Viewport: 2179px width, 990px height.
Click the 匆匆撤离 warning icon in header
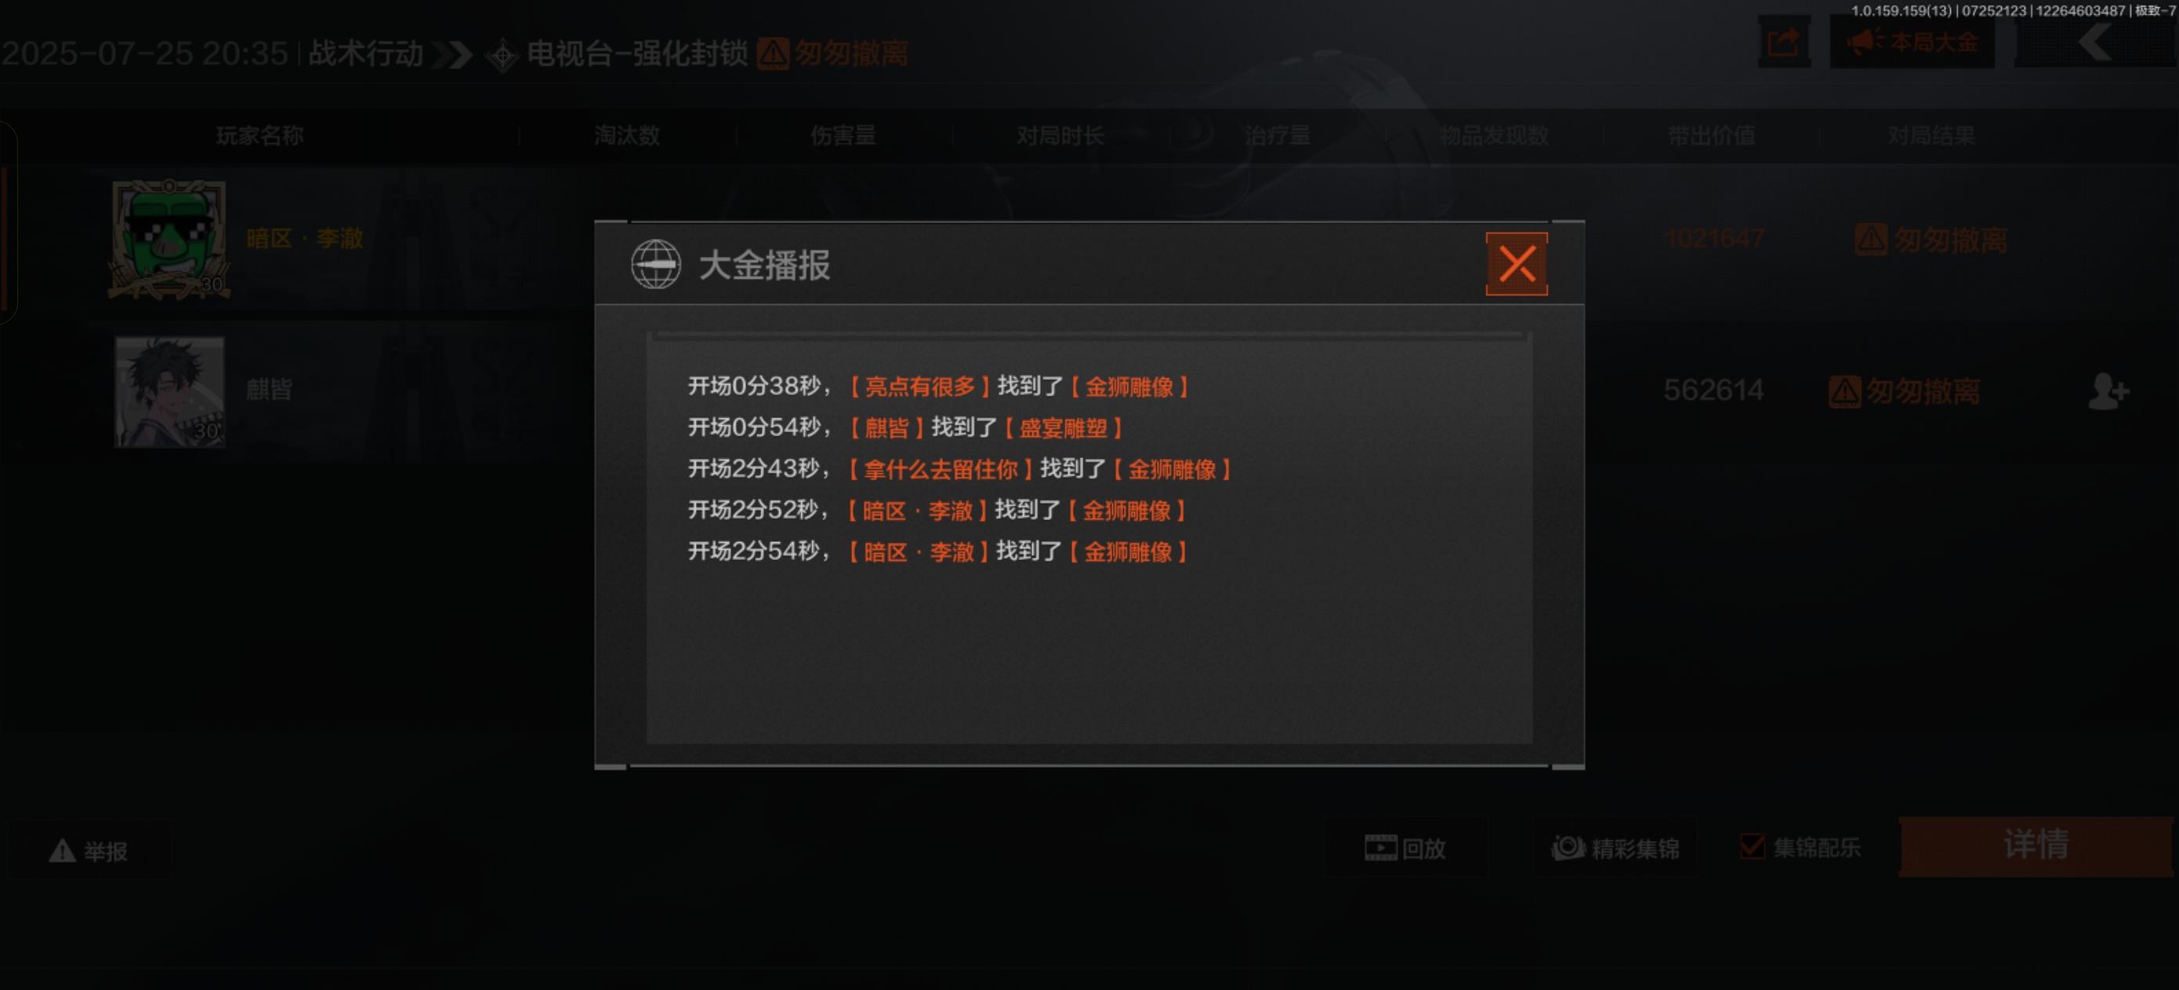point(772,53)
